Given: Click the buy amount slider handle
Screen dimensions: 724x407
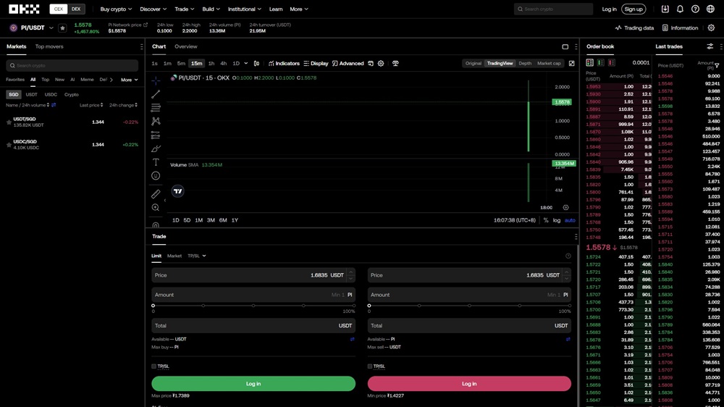Looking at the screenshot, I should (x=153, y=306).
